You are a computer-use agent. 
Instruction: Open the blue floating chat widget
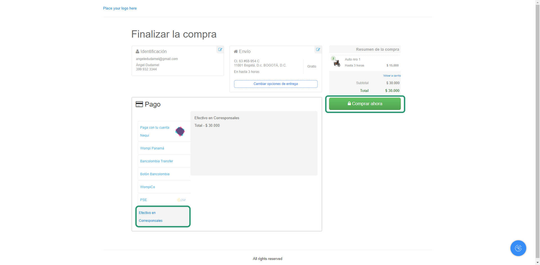[518, 248]
